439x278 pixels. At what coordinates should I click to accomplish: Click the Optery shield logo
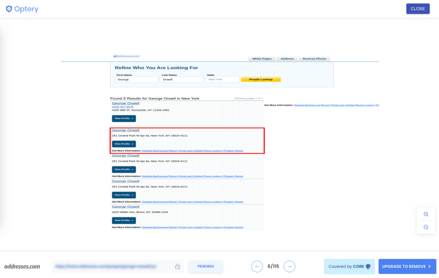9,9
